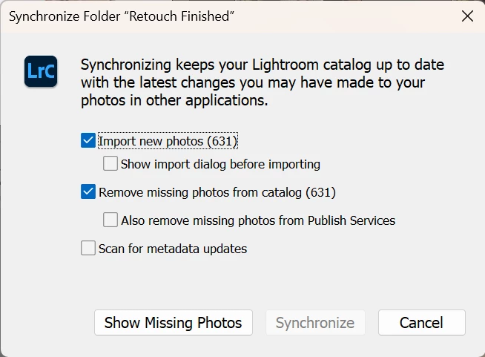Click the "Scan for metadata updates" label text

tap(173, 249)
